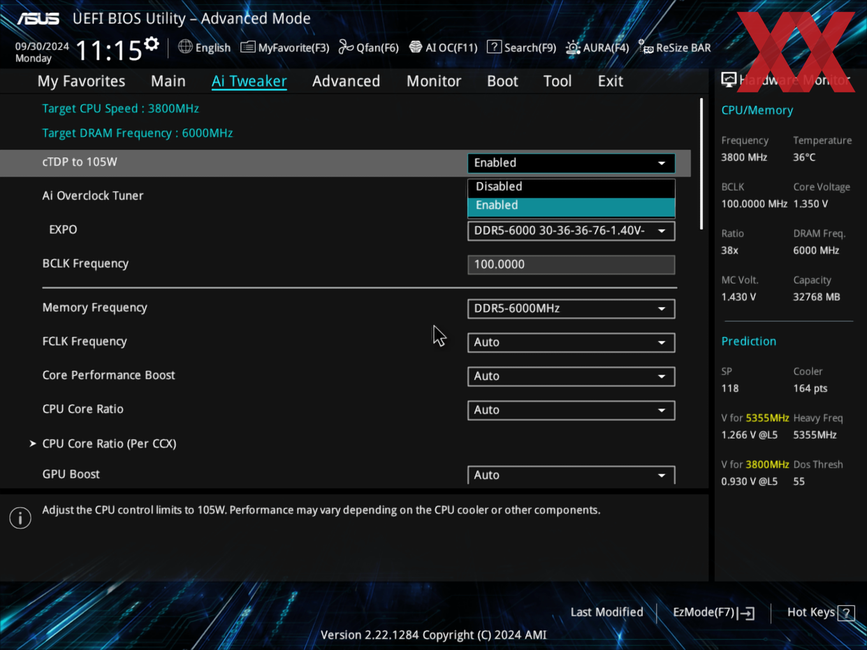Toggle the ReSize BAR icon

click(x=646, y=47)
